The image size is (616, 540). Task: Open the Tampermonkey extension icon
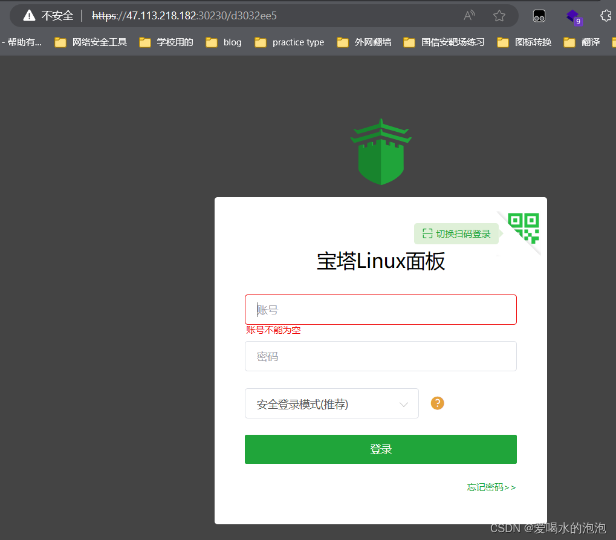point(539,16)
